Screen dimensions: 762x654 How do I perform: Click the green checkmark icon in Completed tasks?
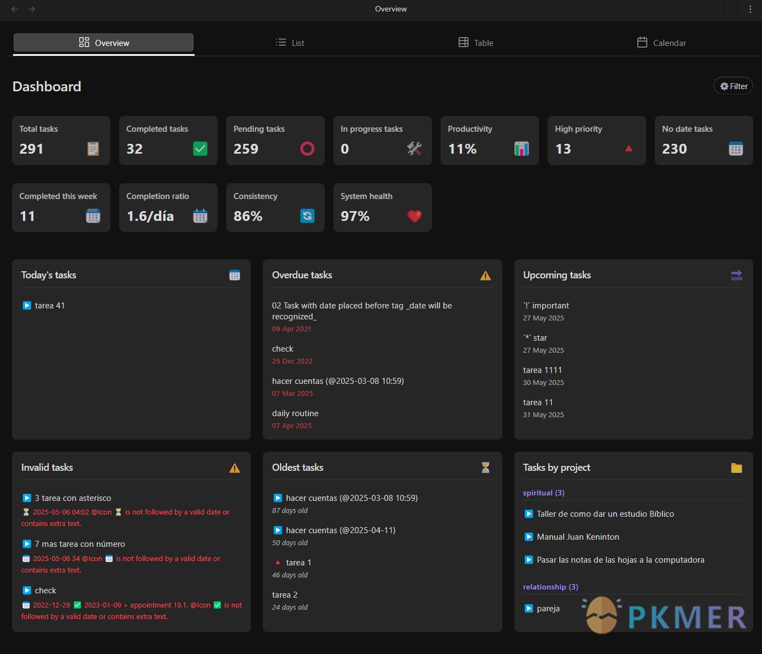point(200,149)
